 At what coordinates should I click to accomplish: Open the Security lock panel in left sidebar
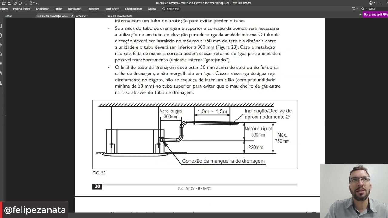point(1,73)
